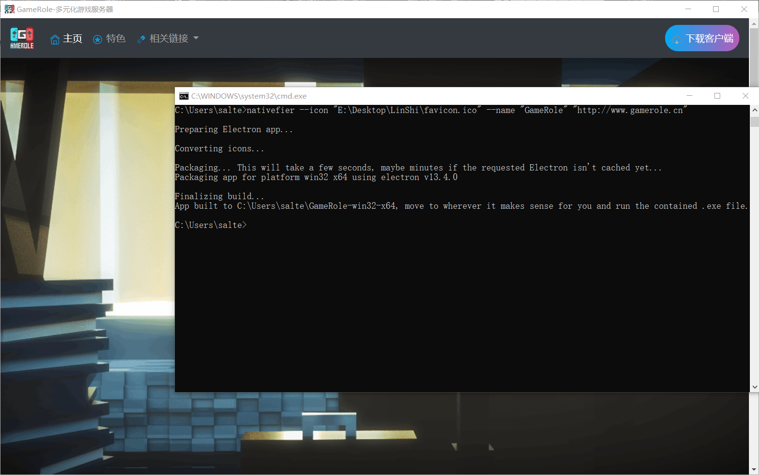Click the cloud download icon in 下载客户端 button

point(677,39)
